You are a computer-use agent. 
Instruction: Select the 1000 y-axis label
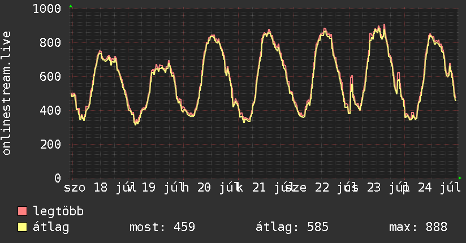tap(47, 8)
